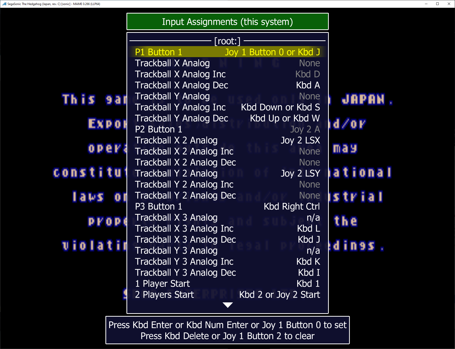
Task: Select the Trackball X 2 Analog Inc row
Action: [227, 151]
